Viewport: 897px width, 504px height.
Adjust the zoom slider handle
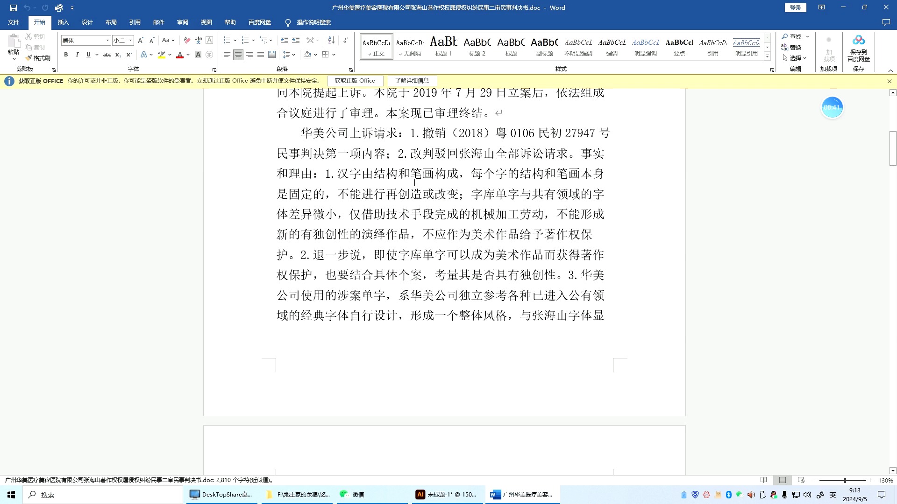(x=844, y=480)
